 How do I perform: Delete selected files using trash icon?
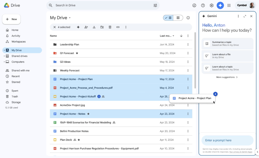pos(110,27)
